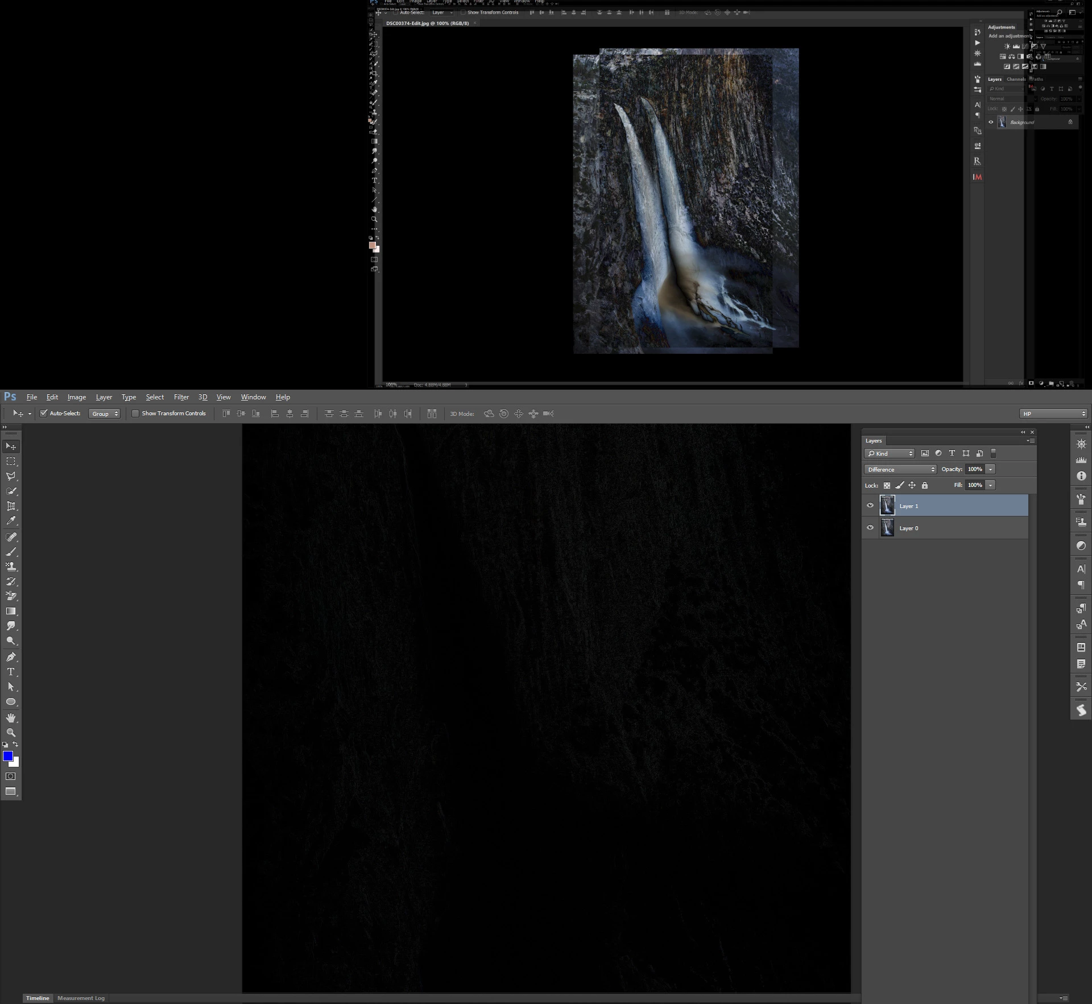This screenshot has width=1092, height=1004.
Task: Select the Gradient tool
Action: [11, 612]
